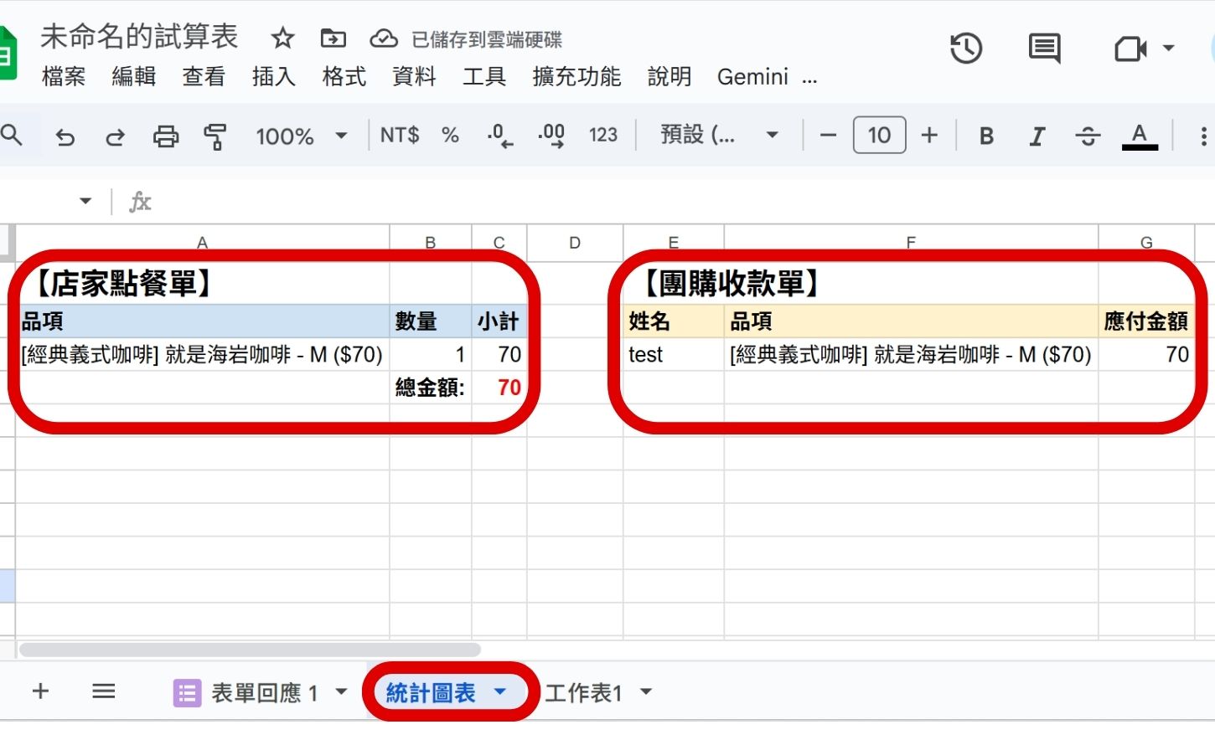
Task: Click the decrease decimal places icon
Action: [x=500, y=136]
